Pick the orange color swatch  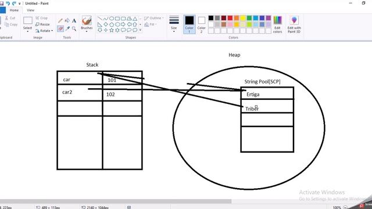pyautogui.click(x=237, y=18)
